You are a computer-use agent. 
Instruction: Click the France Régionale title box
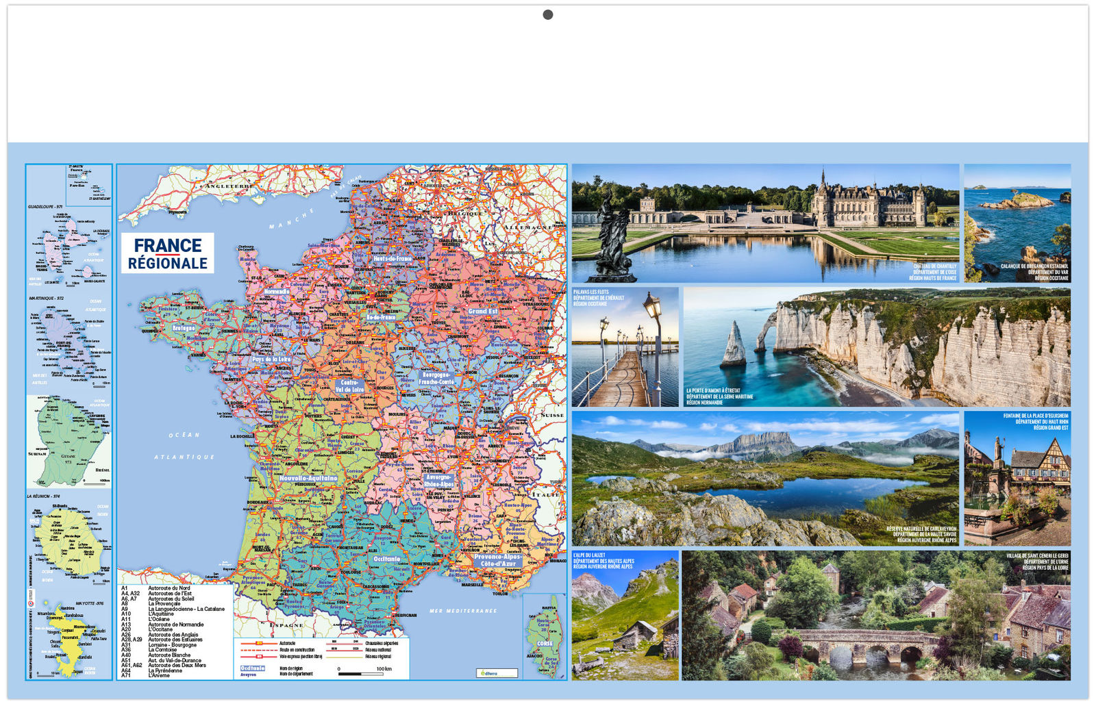pyautogui.click(x=168, y=253)
